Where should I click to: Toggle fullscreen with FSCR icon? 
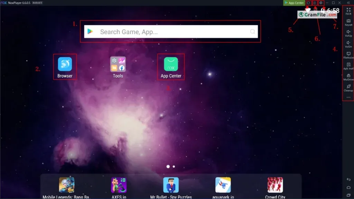[348, 11]
